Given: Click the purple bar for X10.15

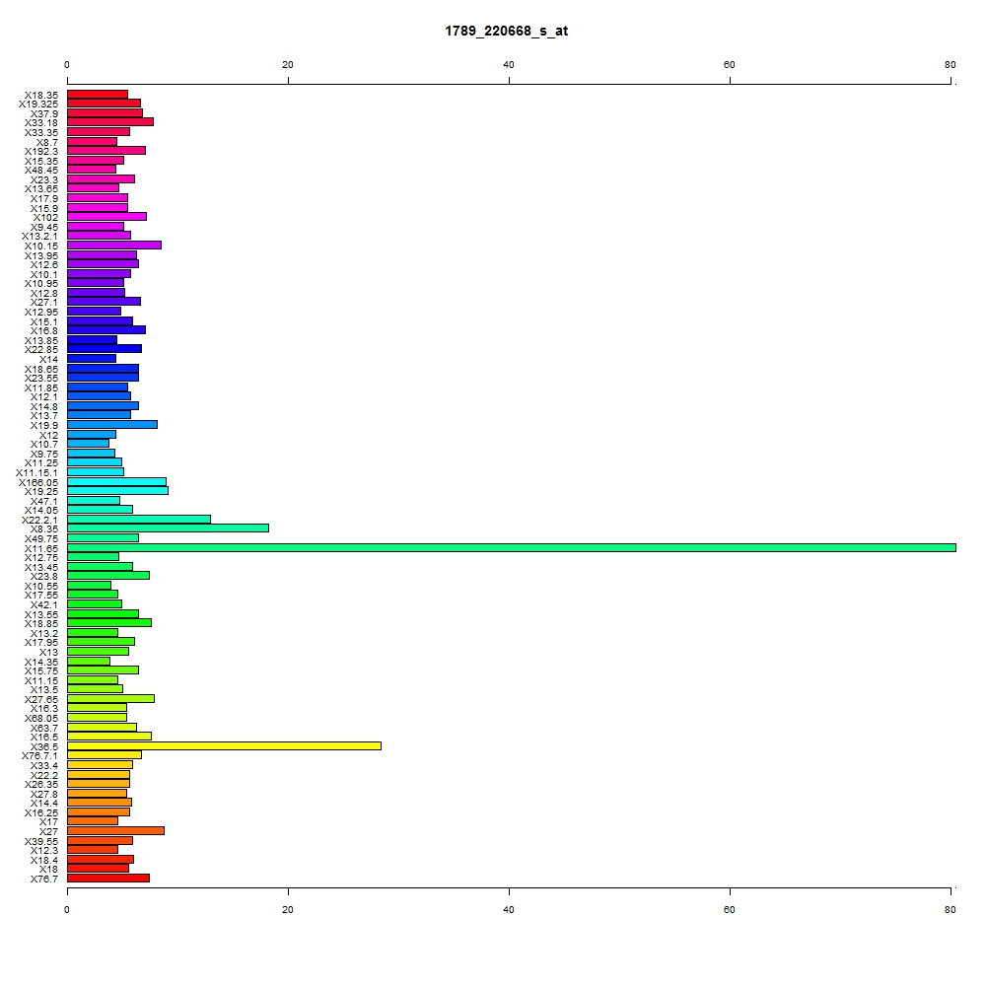Looking at the screenshot, I should pos(114,246).
